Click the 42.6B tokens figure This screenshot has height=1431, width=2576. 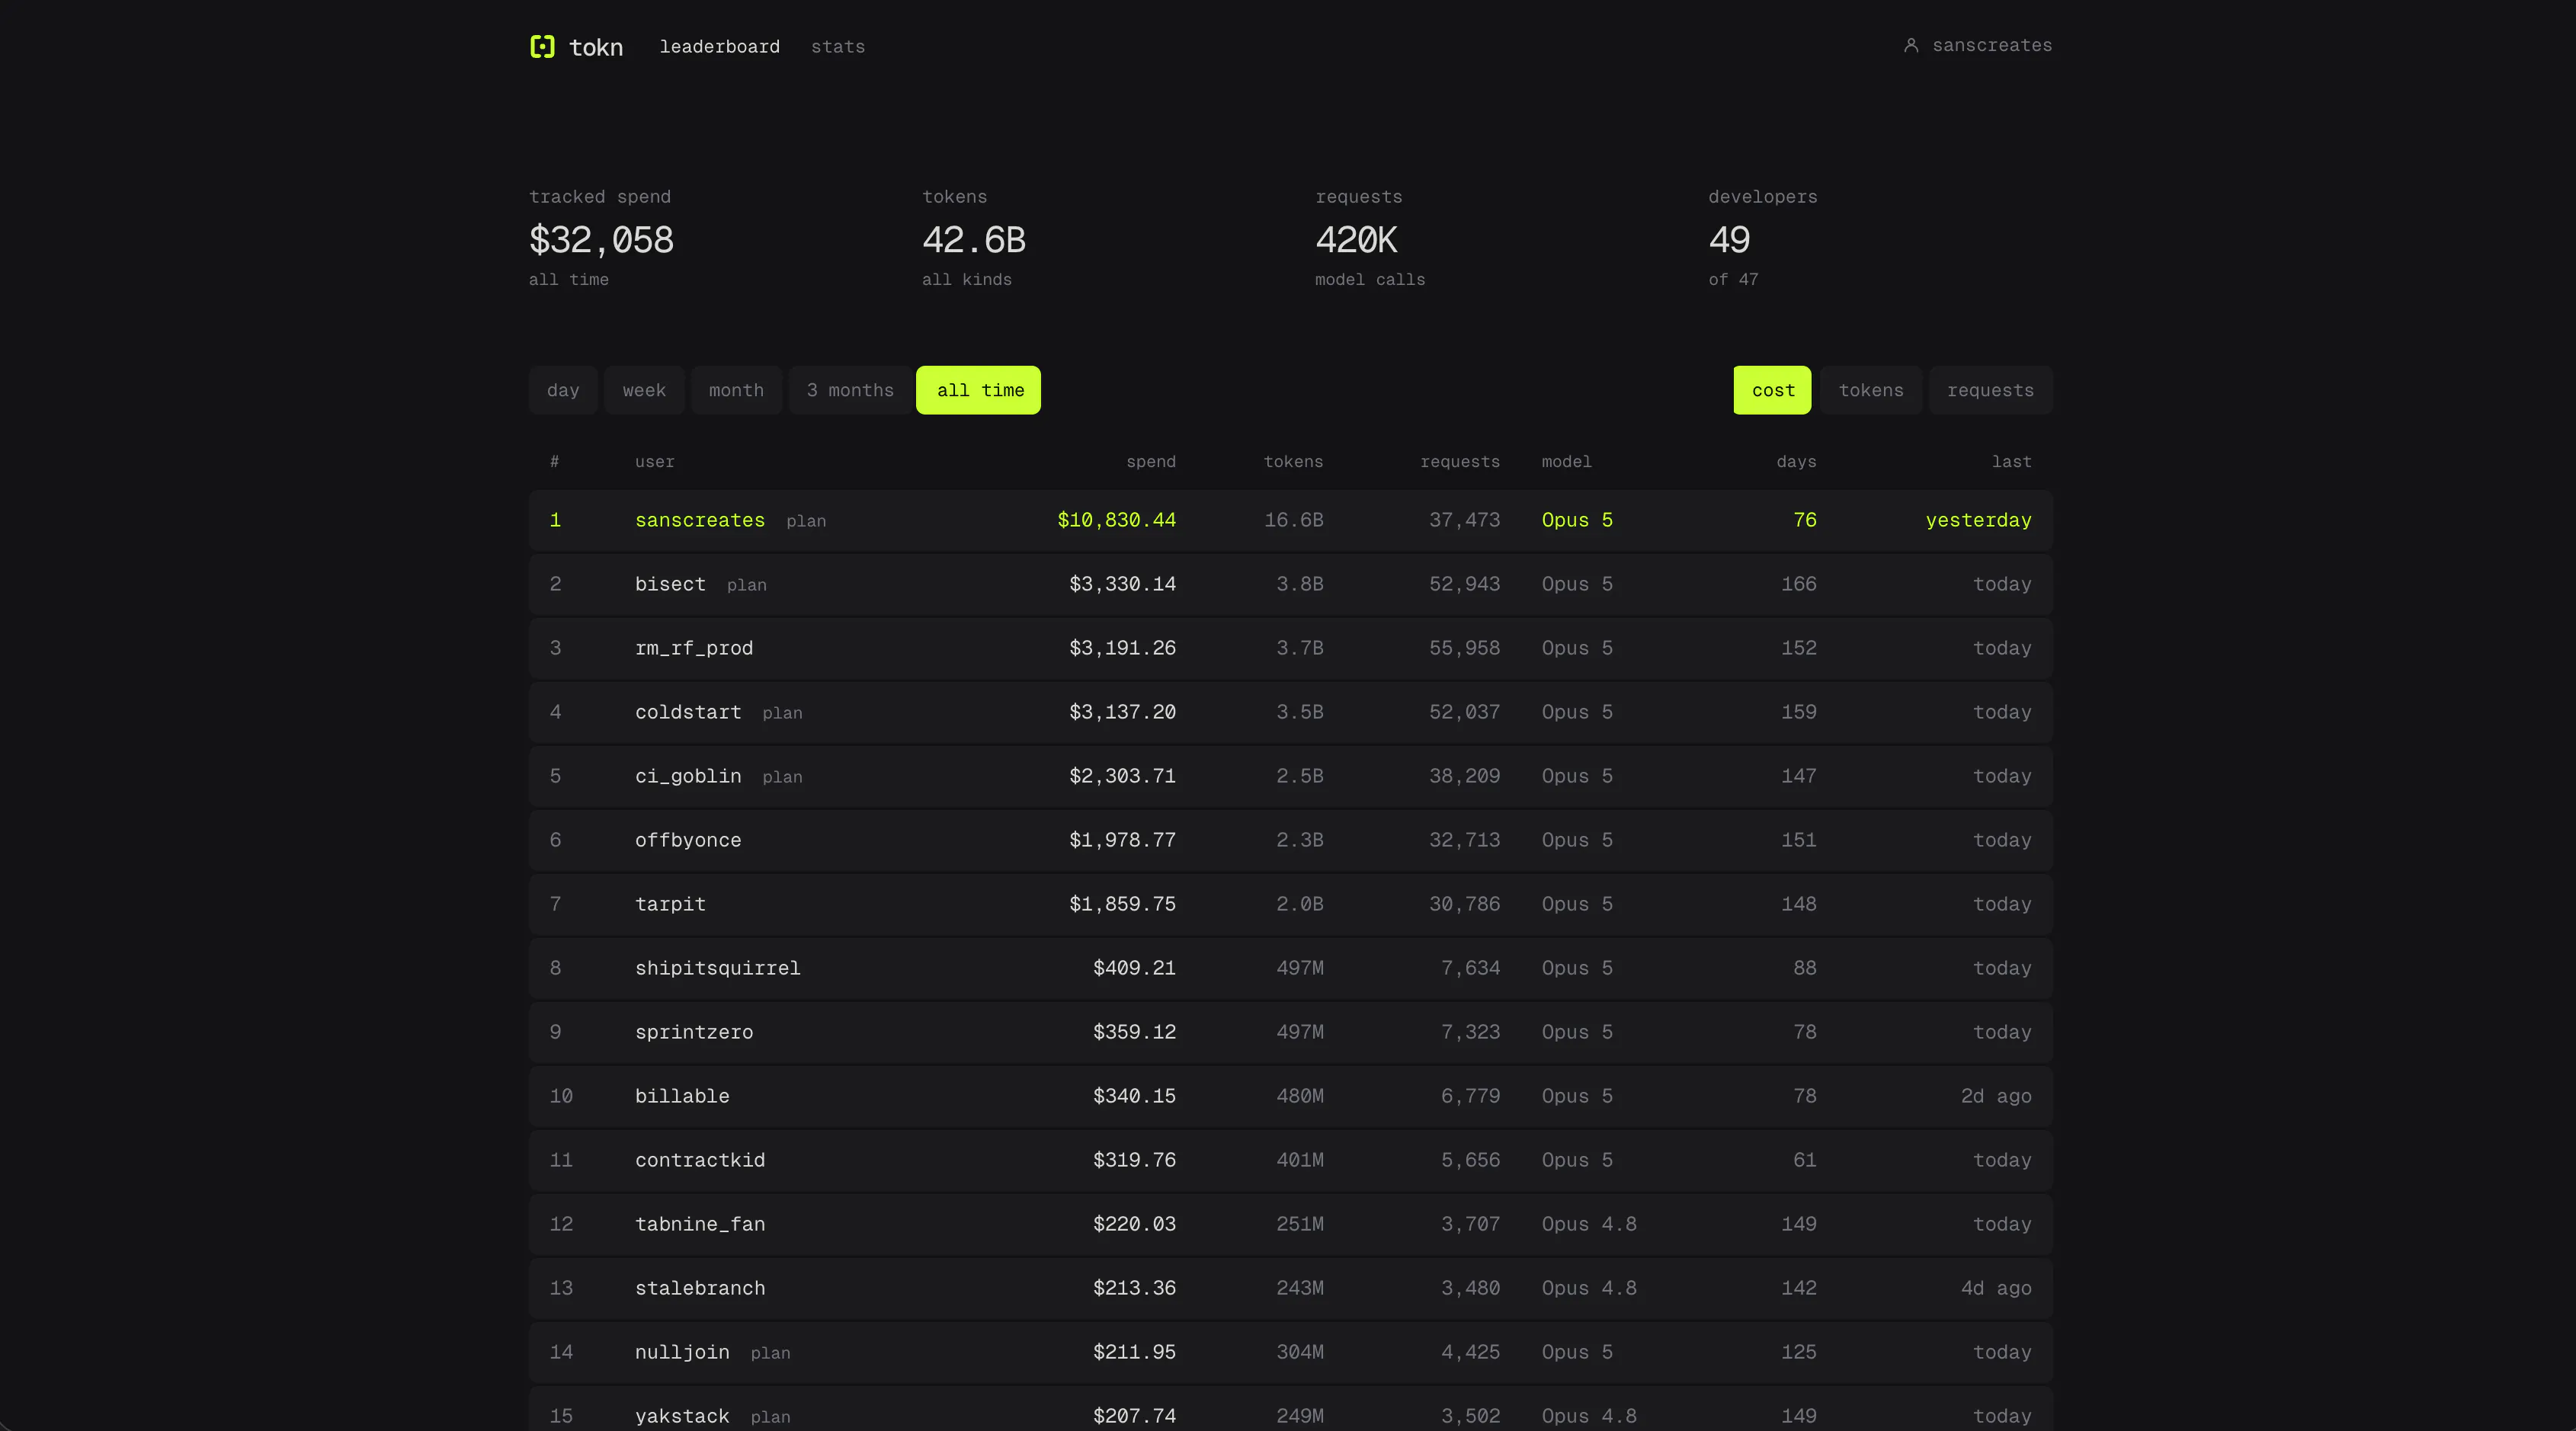coord(974,240)
